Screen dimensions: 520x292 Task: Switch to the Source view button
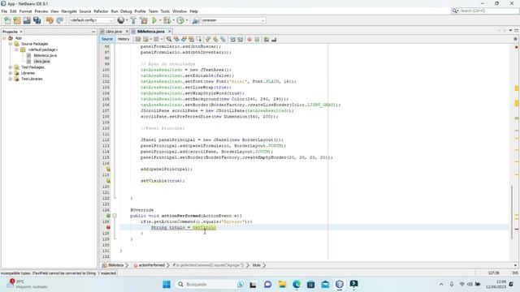pyautogui.click(x=106, y=39)
